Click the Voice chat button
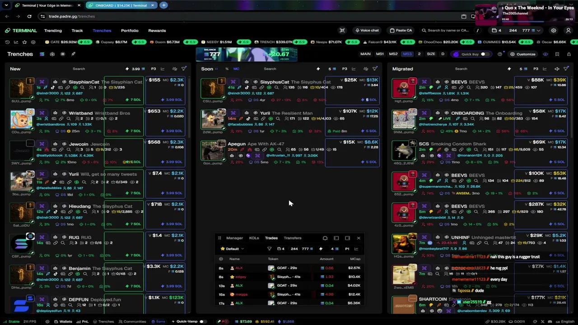The height and width of the screenshot is (325, 578). [367, 31]
